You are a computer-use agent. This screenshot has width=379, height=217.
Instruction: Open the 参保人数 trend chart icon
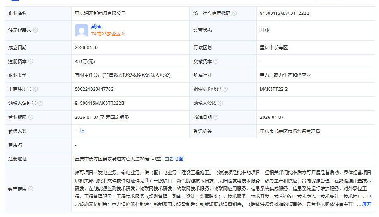pyautogui.click(x=82, y=131)
